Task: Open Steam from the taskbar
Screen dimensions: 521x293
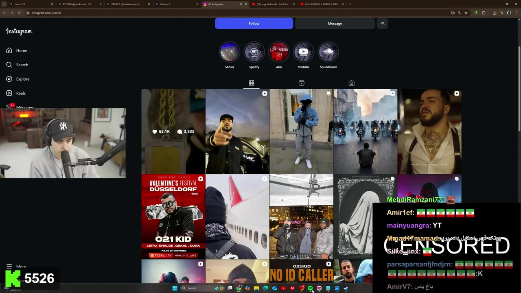Action: [x=346, y=288]
